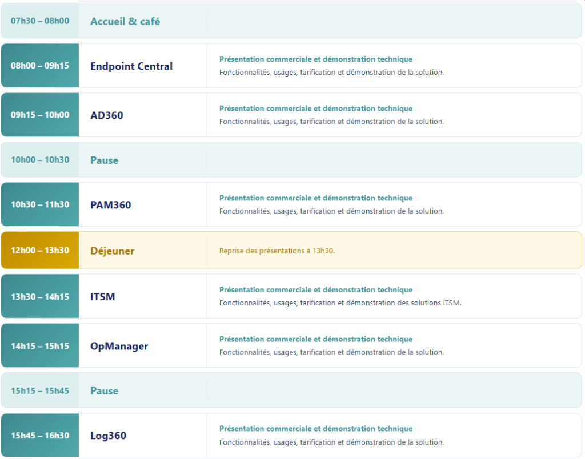Click the 13h30 – 14h15 time block
The image size is (585, 459).
click(40, 296)
